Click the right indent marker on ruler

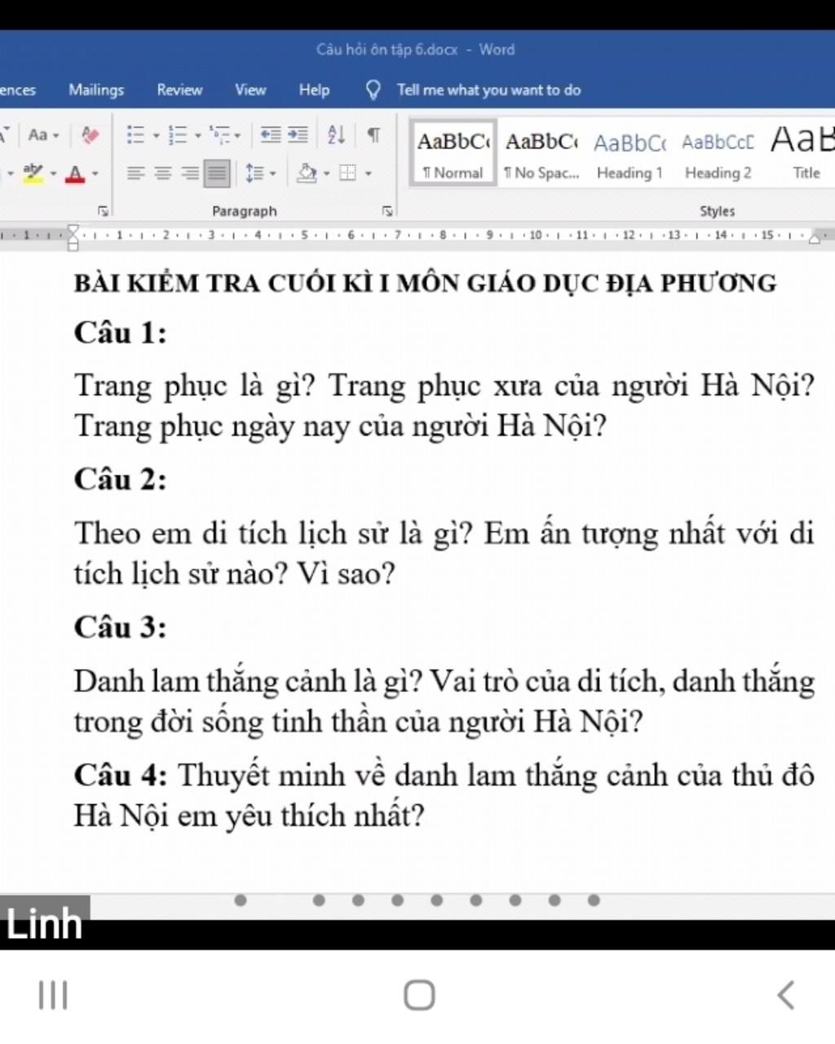pos(815,237)
